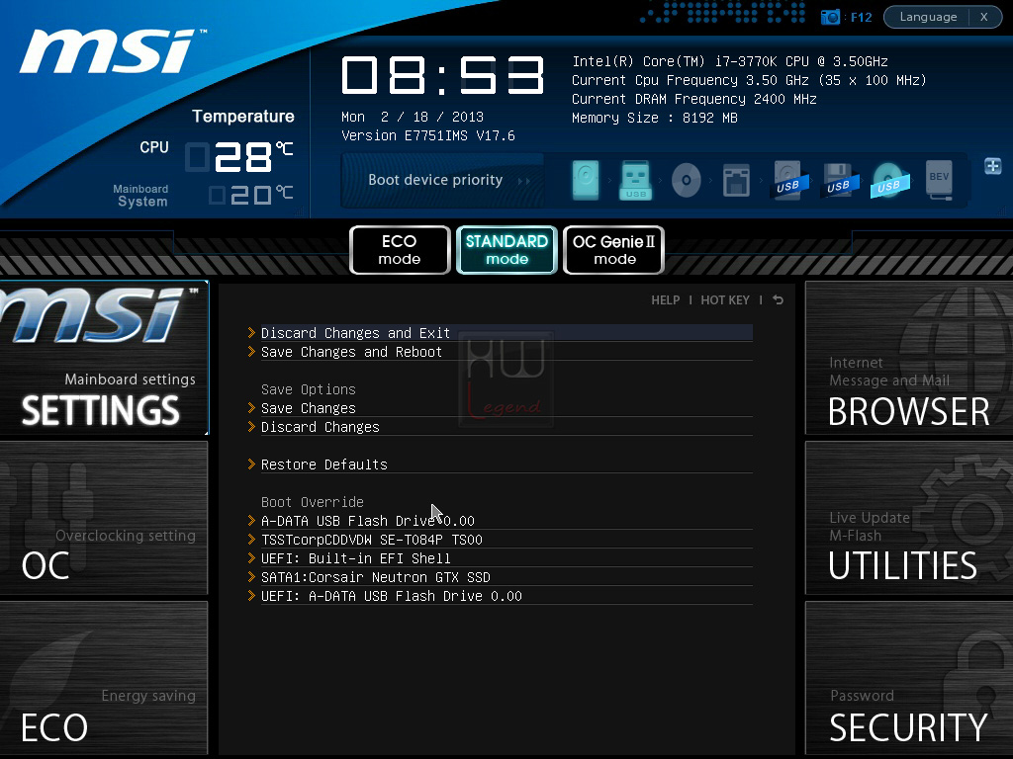Click the F12 screenshot camera icon

click(x=830, y=17)
